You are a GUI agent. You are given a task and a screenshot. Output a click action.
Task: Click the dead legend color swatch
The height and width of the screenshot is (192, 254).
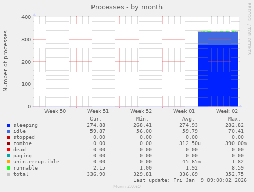[x=9, y=150]
